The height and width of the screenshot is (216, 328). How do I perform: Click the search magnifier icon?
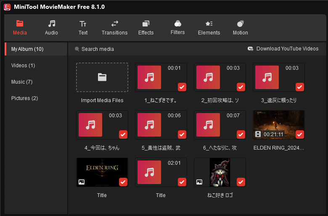click(77, 49)
